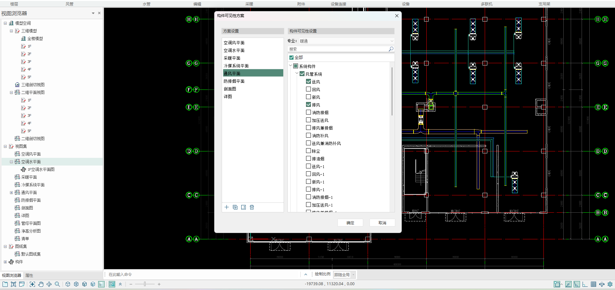This screenshot has height=290, width=615.
Task: Click the rename scheme icon
Action: [x=243, y=207]
